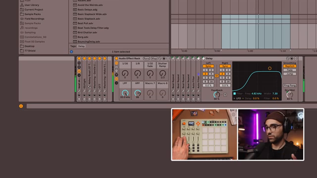Click the Stutter Ramp macro knob

click(162, 73)
